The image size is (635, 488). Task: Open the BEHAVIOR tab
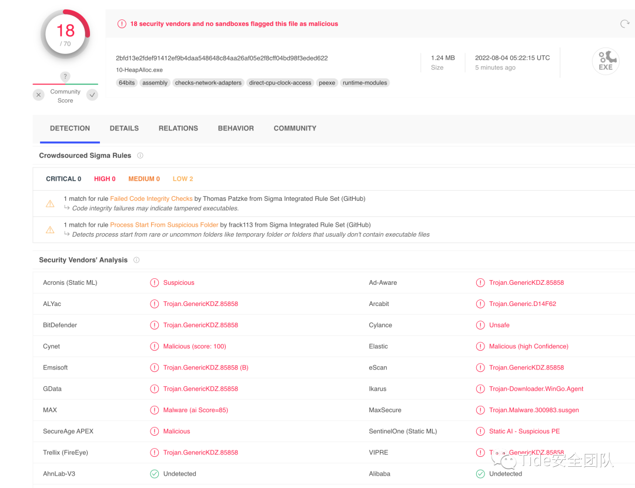click(236, 128)
